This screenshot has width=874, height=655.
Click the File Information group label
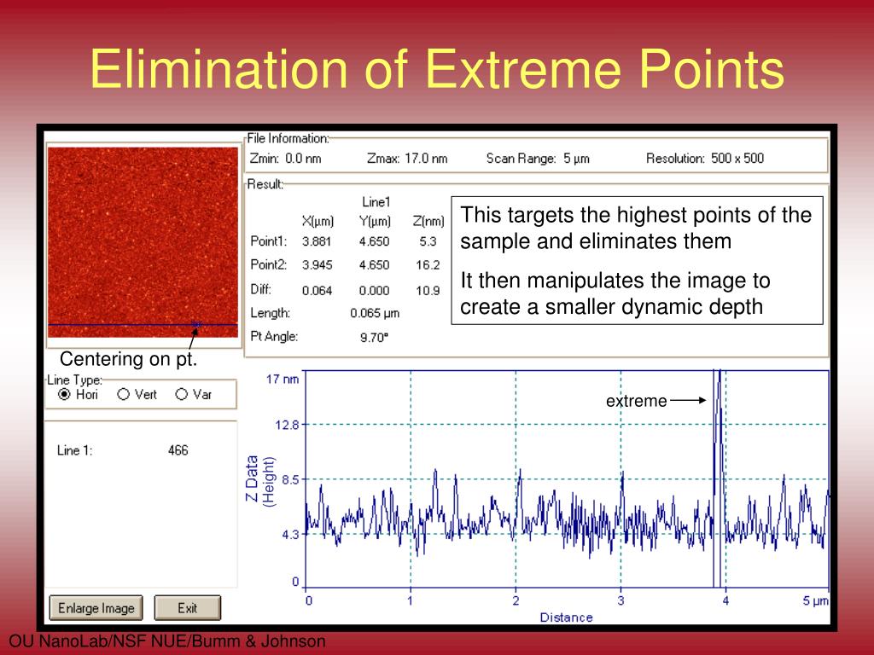tap(288, 138)
